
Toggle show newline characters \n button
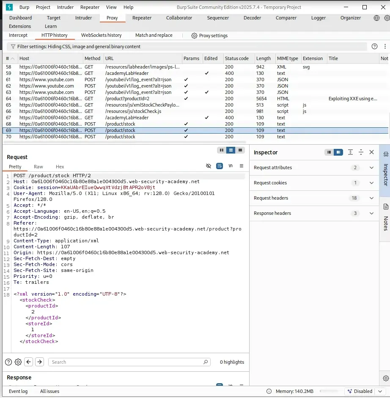231,166
